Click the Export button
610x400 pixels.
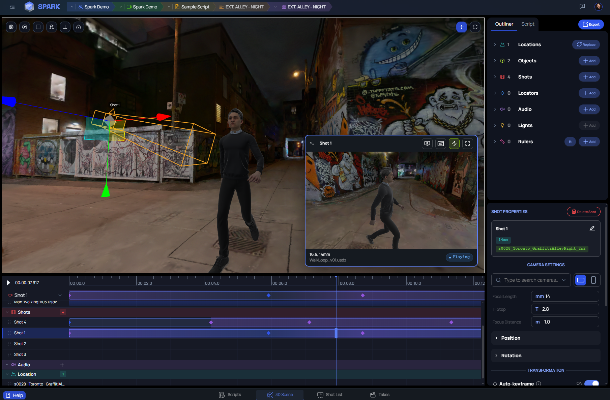591,24
